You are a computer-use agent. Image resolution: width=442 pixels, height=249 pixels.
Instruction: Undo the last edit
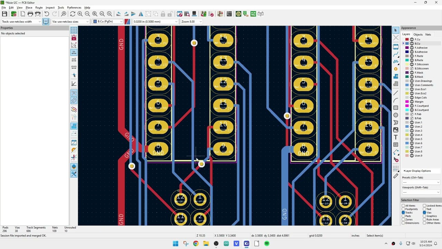47,14
